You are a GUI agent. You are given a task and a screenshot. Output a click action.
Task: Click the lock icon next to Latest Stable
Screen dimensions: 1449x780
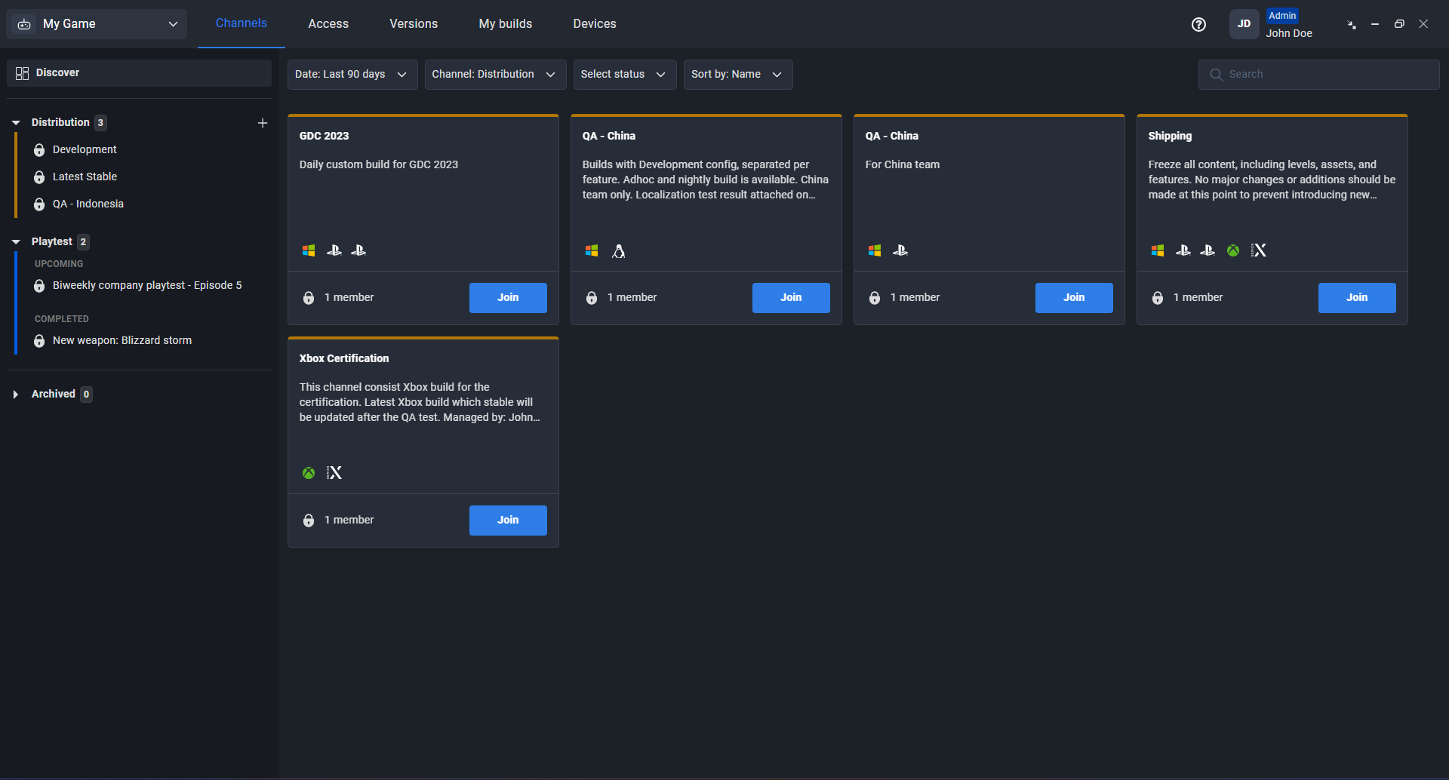[x=39, y=177]
